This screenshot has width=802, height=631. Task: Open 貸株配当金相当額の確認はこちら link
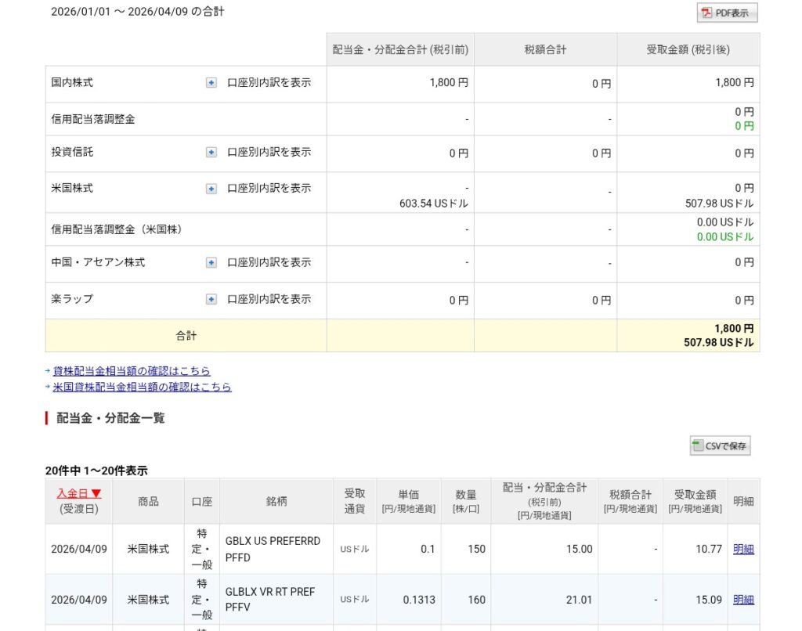[x=132, y=371]
